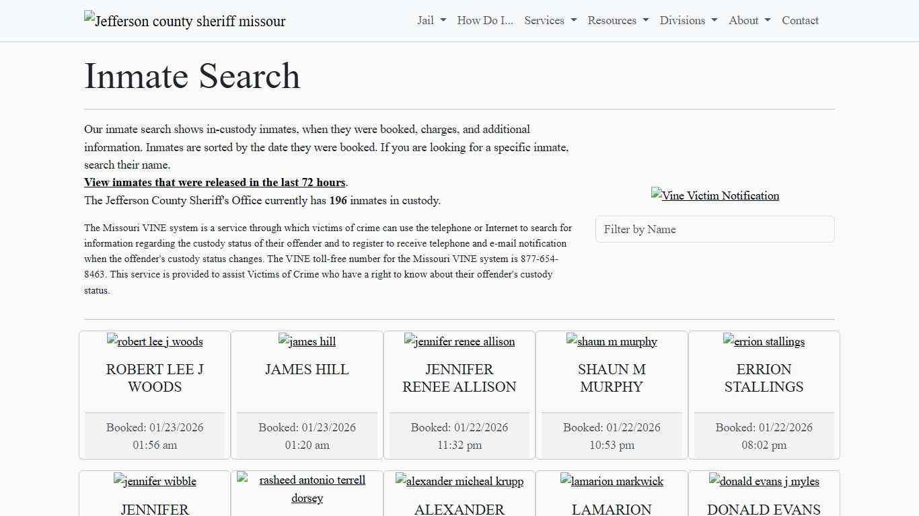The width and height of the screenshot is (919, 516).
Task: Open the Vine Victim Notification image
Action: [715, 196]
